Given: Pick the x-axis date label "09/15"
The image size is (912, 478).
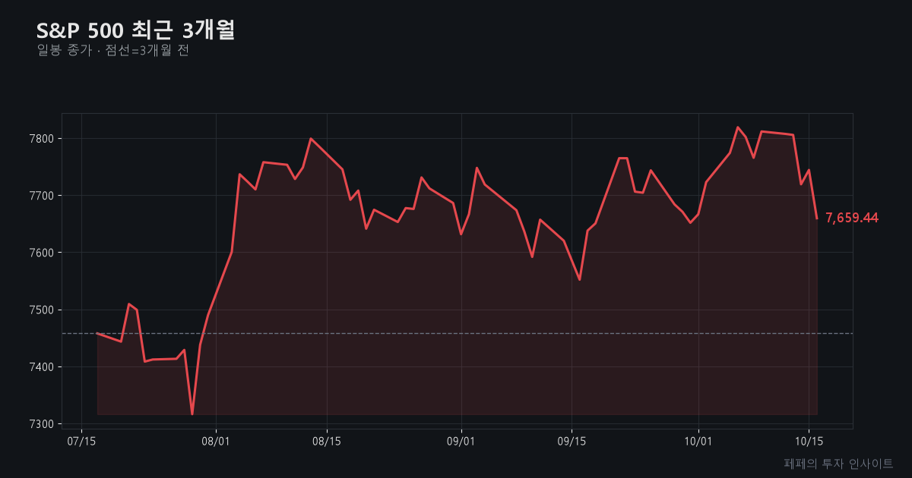Looking at the screenshot, I should tap(572, 441).
